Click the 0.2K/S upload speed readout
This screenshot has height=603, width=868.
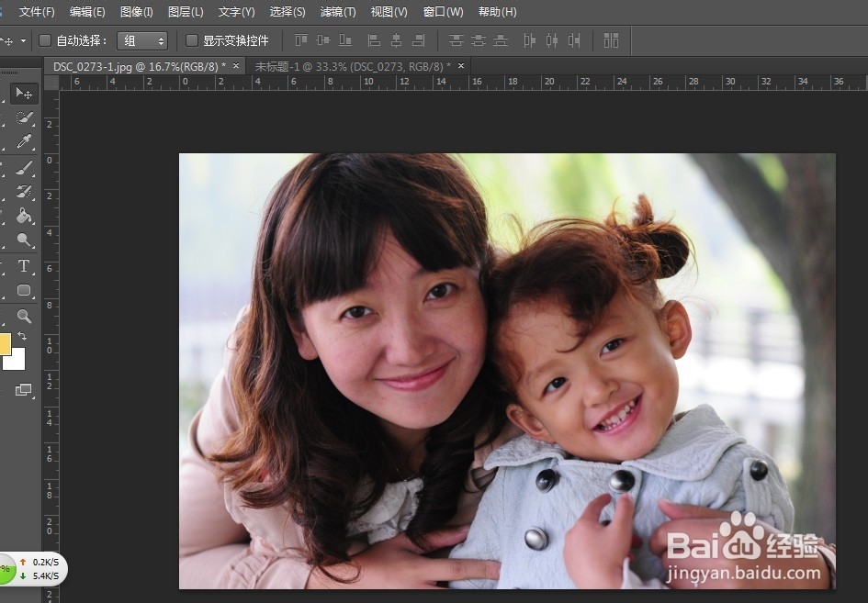(x=45, y=562)
